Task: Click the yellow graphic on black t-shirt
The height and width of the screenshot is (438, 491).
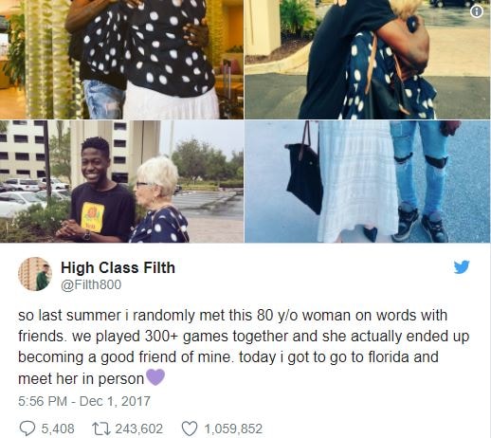Action: coord(92,217)
